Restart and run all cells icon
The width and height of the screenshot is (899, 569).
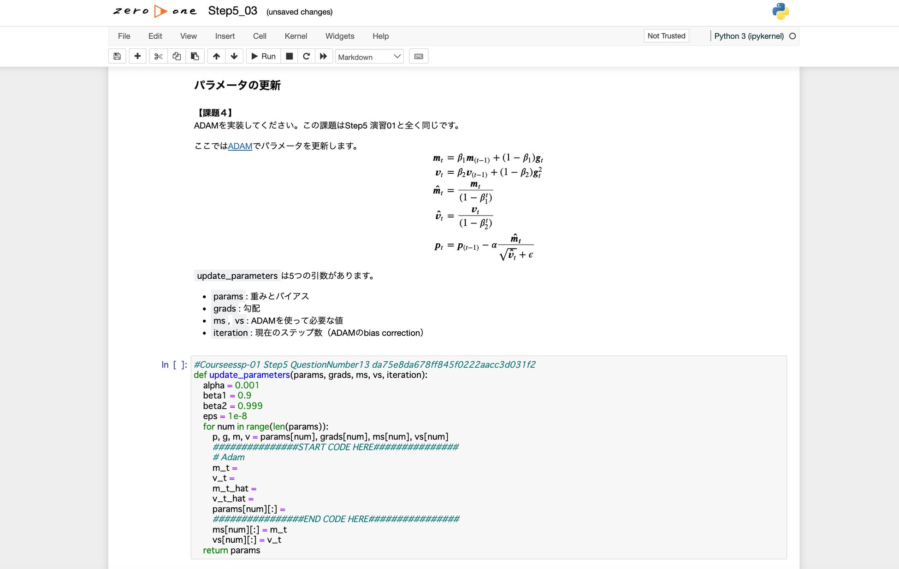point(323,56)
